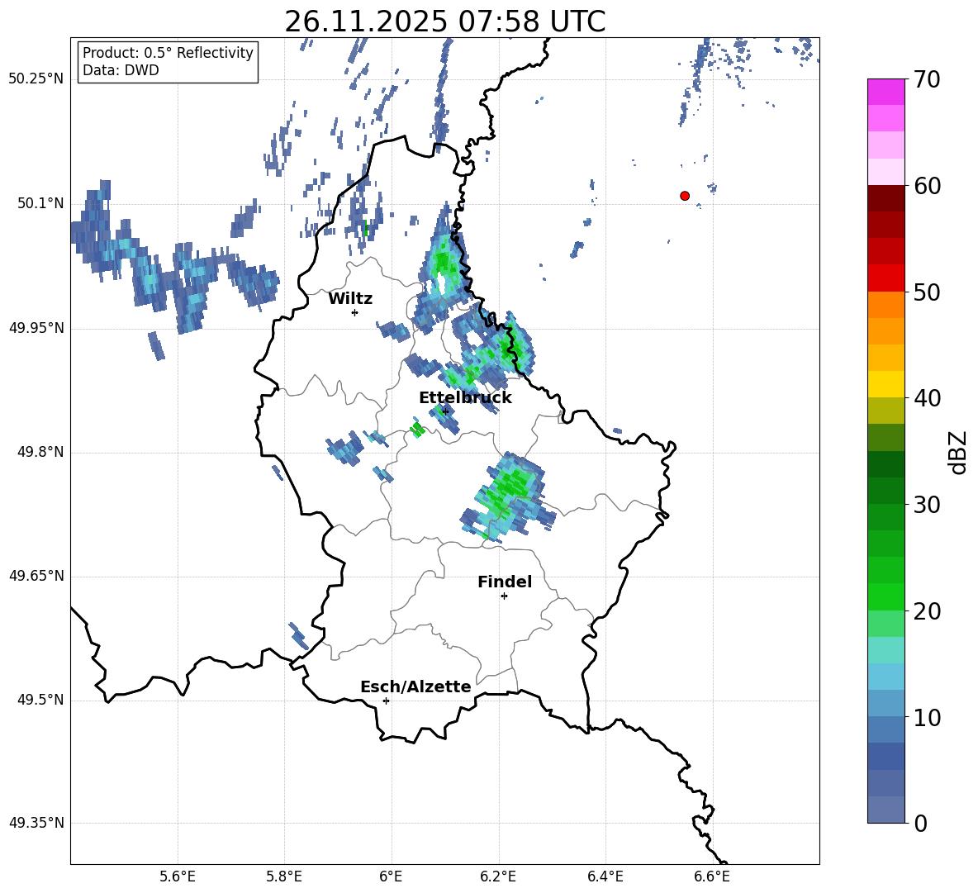Click the 70 value on the colorbar
Viewport: 978px width, 893px height.
click(927, 79)
